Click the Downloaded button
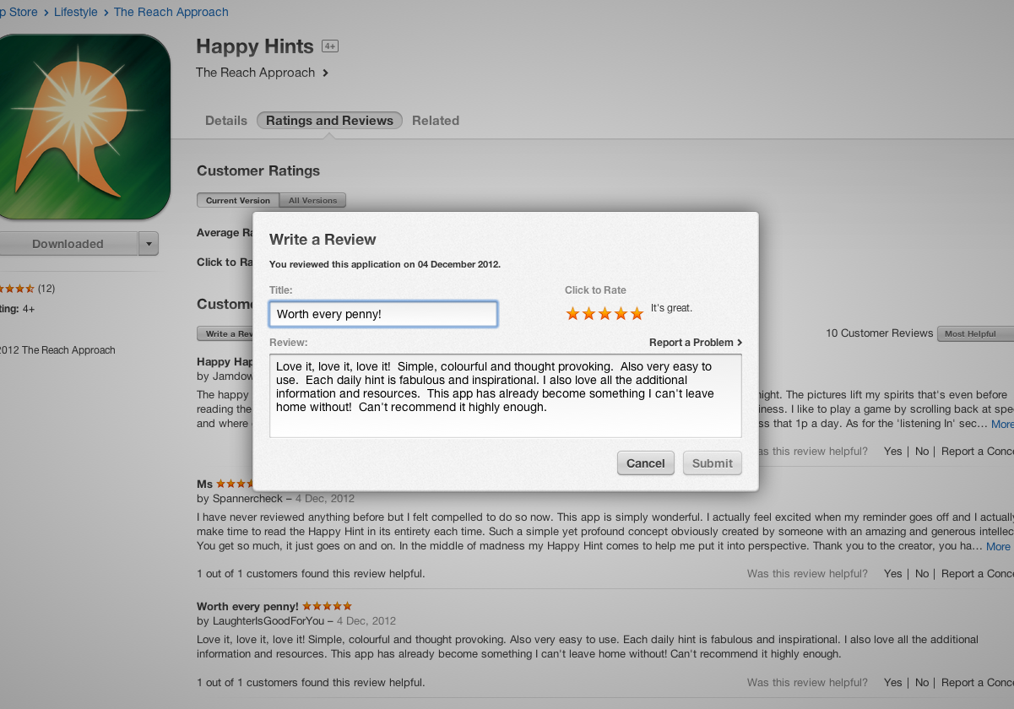This screenshot has height=709, width=1014. click(x=68, y=244)
